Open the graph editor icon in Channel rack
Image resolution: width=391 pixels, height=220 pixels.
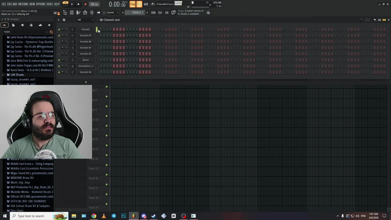[379, 20]
